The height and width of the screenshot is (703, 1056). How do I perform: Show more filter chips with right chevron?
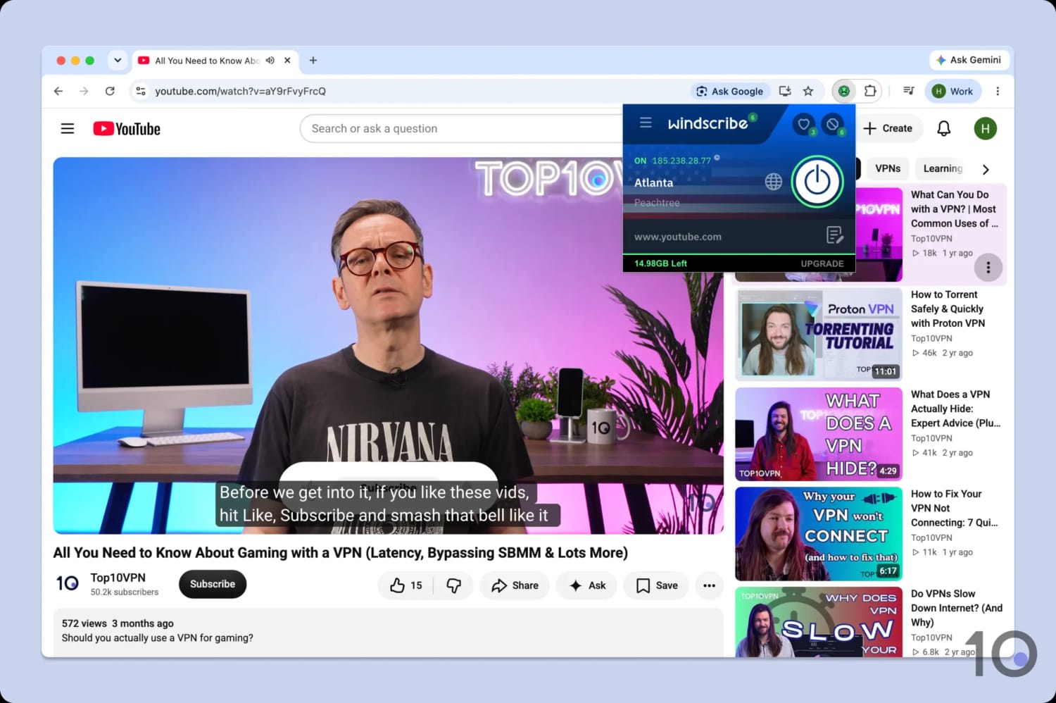point(986,169)
